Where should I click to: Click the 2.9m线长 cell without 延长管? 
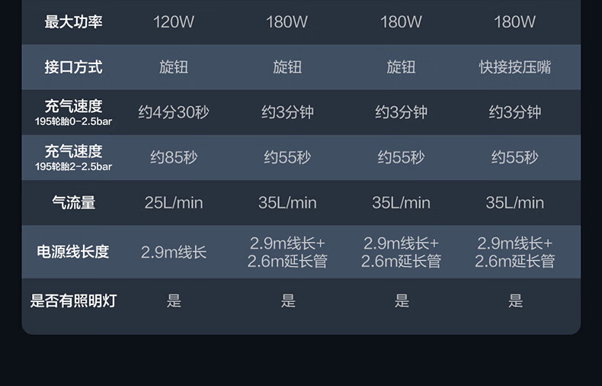174,252
